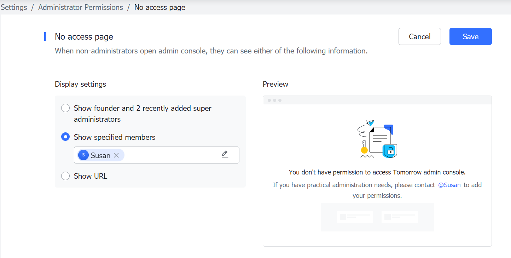Click the @Susan mention in the preview
Screen dimensions: 511x258
(x=449, y=185)
